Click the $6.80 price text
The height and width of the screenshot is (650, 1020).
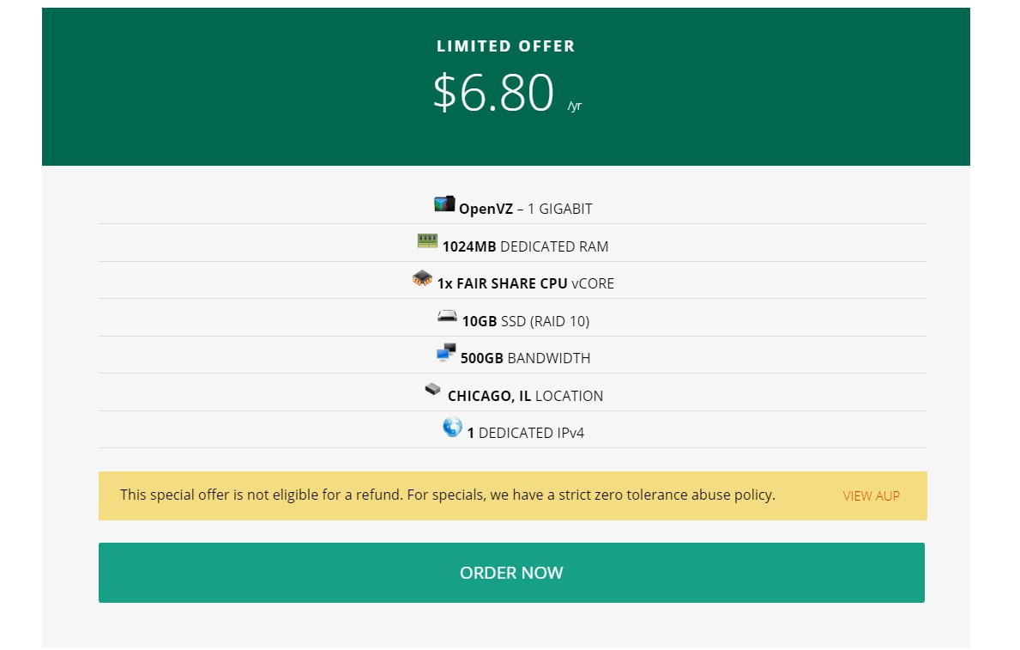[493, 93]
